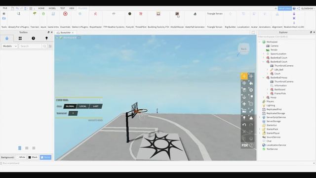Screen dimensions: 316x178
Task: Select the F3X Texture image tool
Action: click(x=244, y=111)
